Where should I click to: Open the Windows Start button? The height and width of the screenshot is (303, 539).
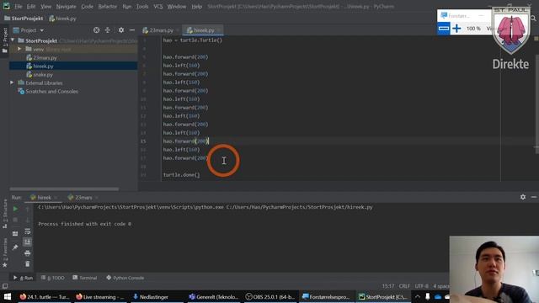[x=8, y=297]
